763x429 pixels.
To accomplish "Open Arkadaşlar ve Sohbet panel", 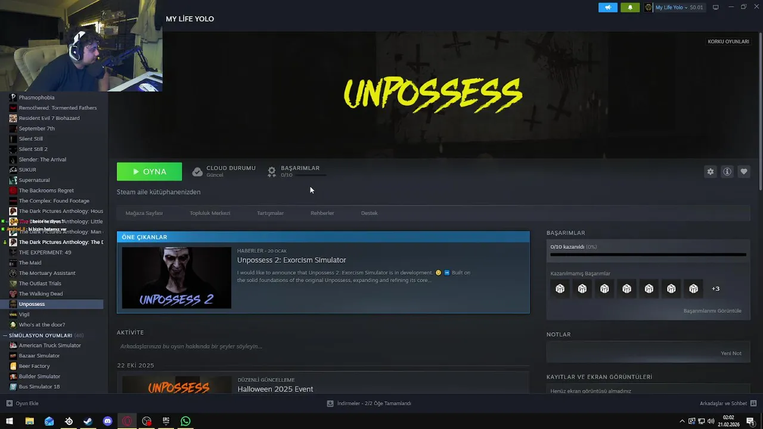I will [728, 403].
